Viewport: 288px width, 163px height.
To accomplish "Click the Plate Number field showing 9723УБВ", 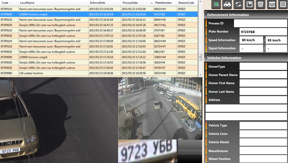I will coord(263,32).
